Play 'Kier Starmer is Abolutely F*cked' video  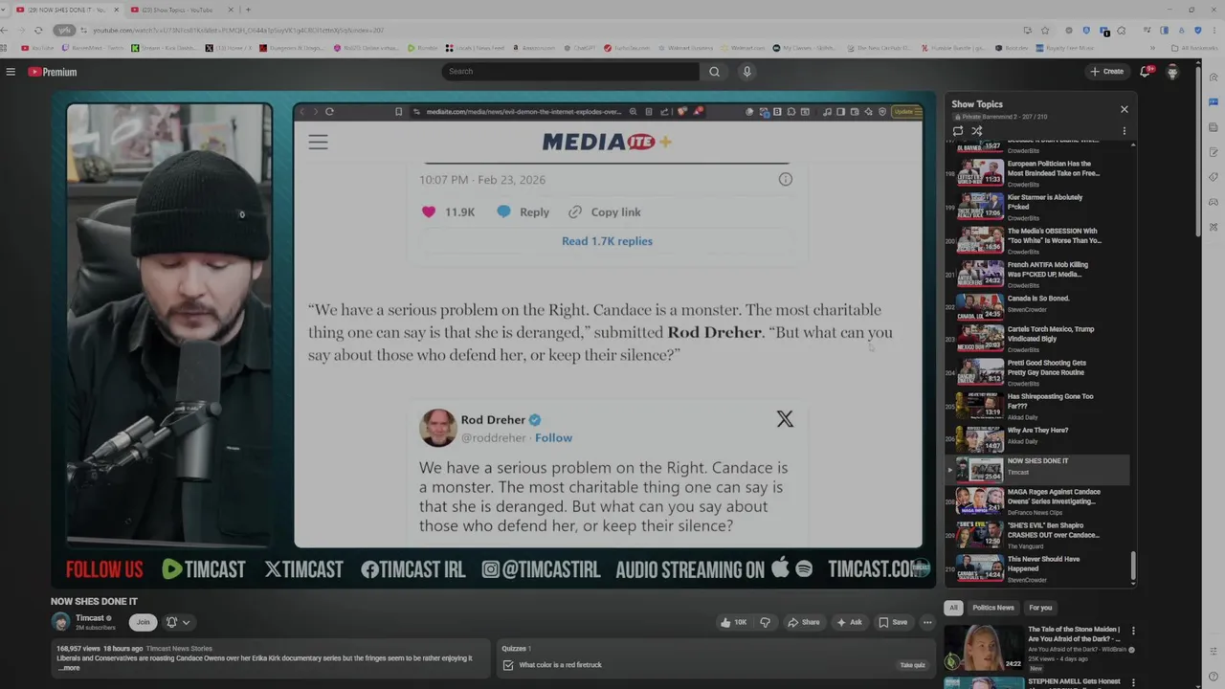point(1037,207)
